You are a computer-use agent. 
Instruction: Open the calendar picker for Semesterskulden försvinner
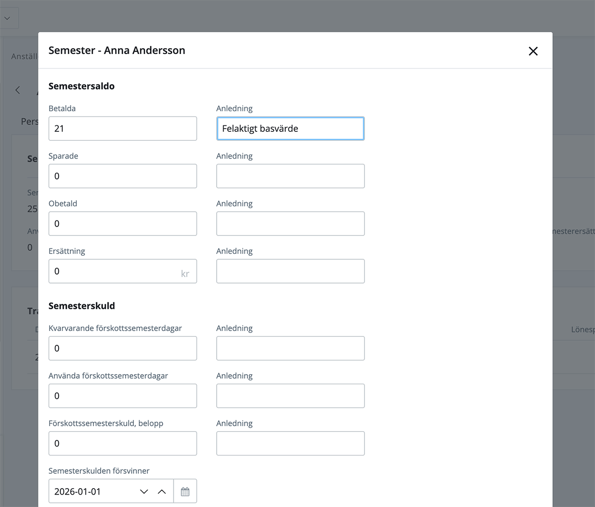point(185,492)
